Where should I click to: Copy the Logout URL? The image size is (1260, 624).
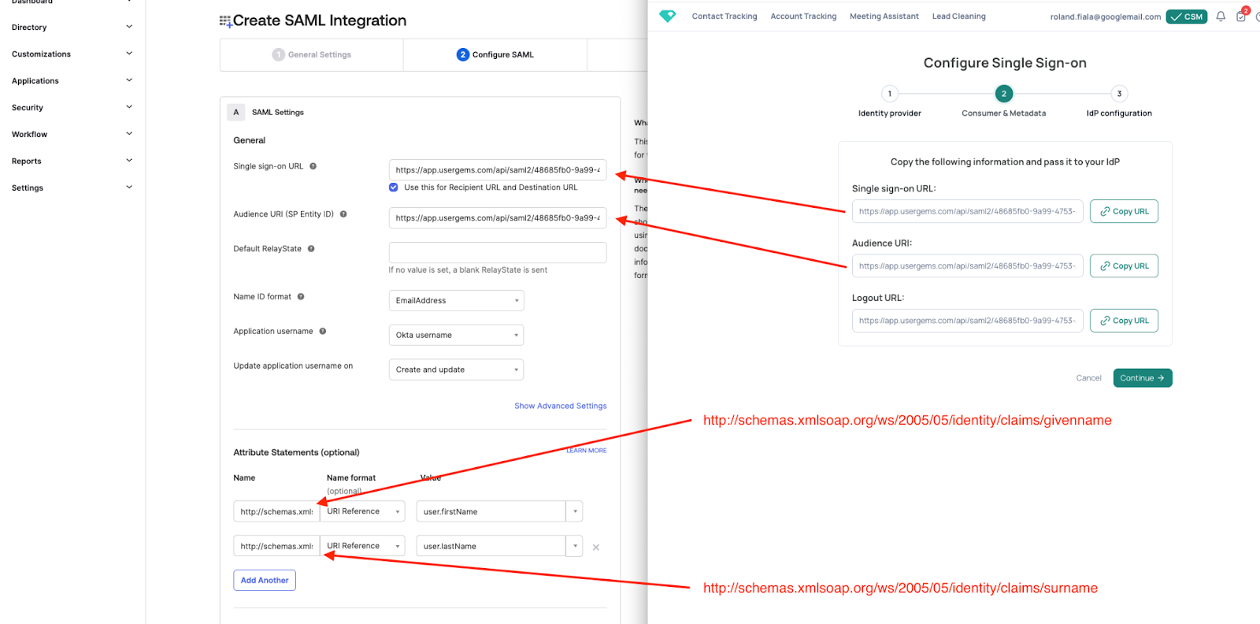click(x=1124, y=321)
